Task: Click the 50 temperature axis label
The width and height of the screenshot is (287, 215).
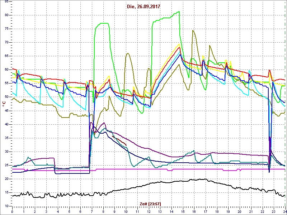Action: click(6, 97)
